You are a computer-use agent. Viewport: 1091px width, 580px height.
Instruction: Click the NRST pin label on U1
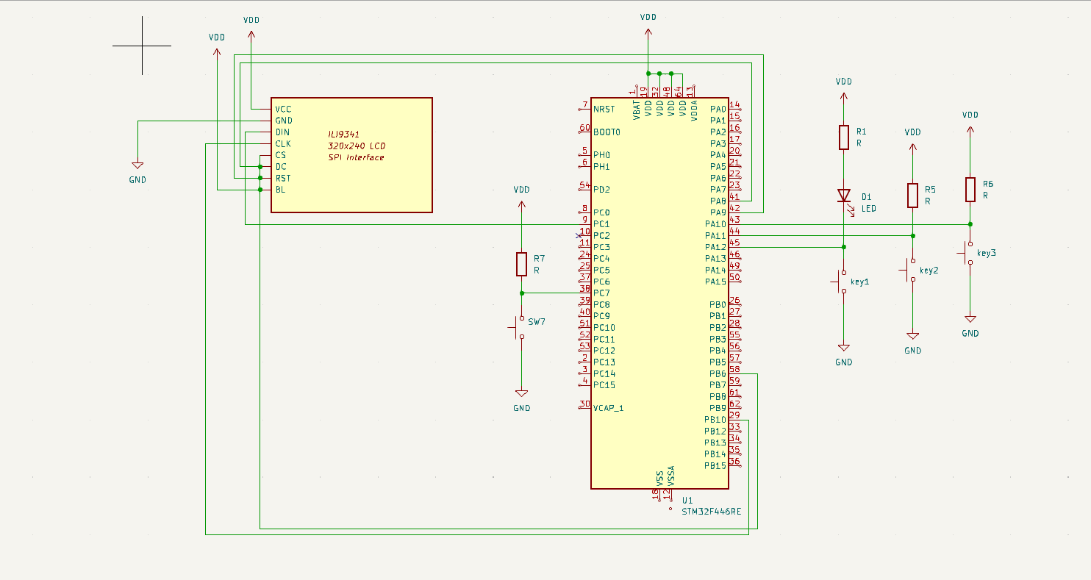(604, 109)
